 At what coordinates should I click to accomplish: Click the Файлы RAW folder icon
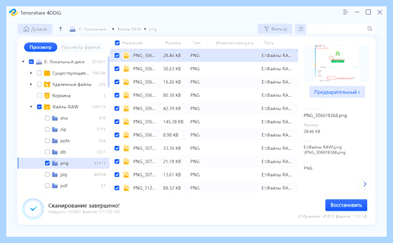(x=47, y=107)
